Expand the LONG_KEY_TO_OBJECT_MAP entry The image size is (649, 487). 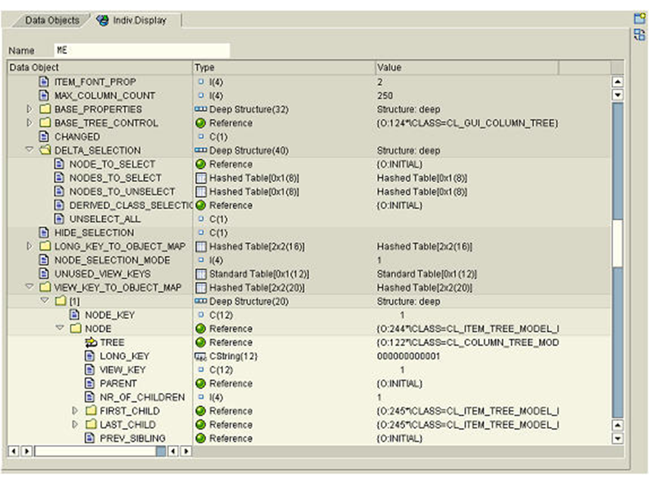pos(29,246)
